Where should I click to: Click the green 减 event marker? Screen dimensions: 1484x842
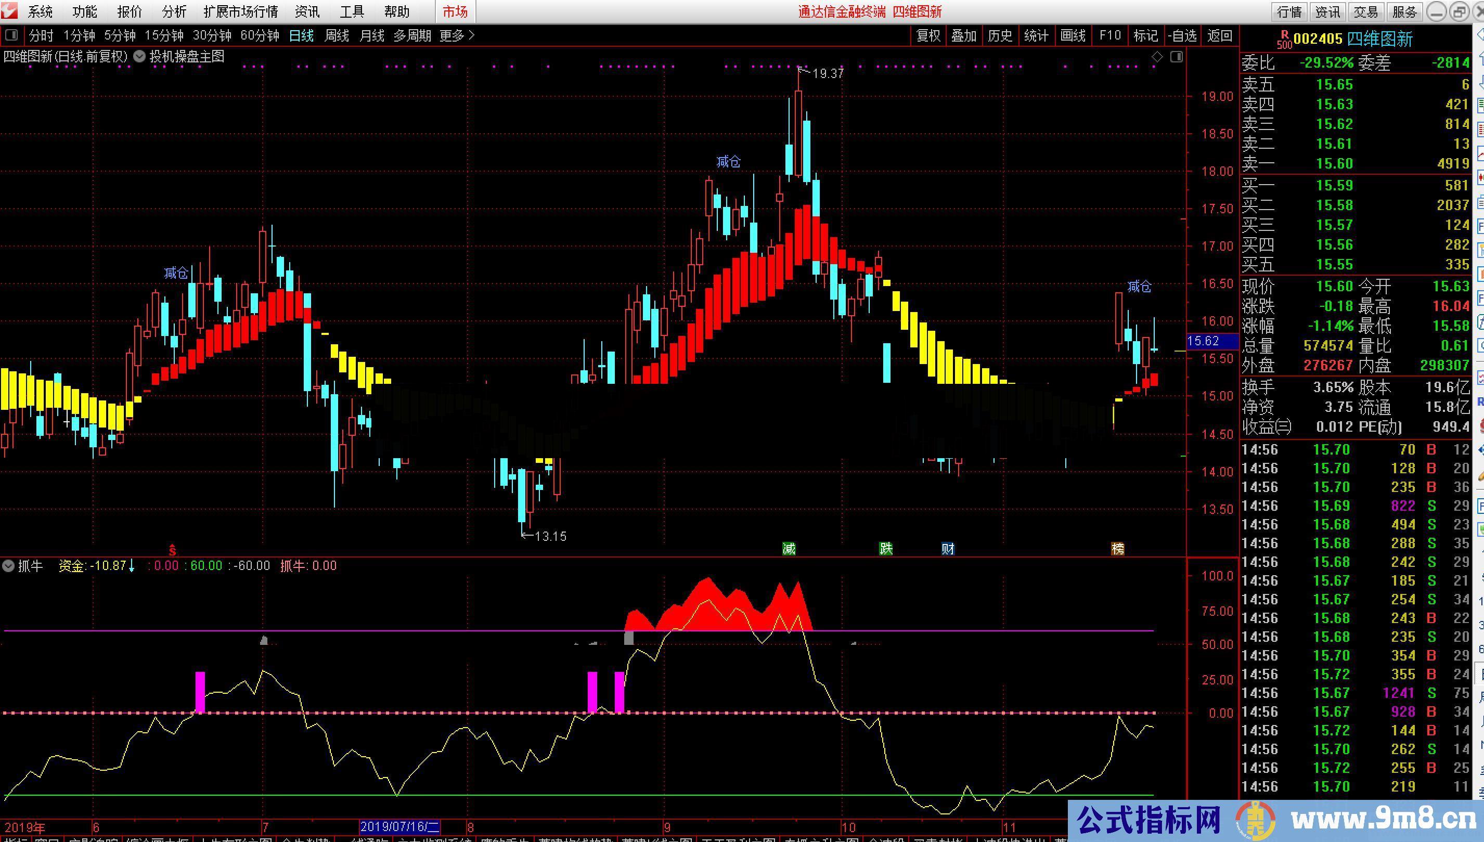click(x=789, y=548)
